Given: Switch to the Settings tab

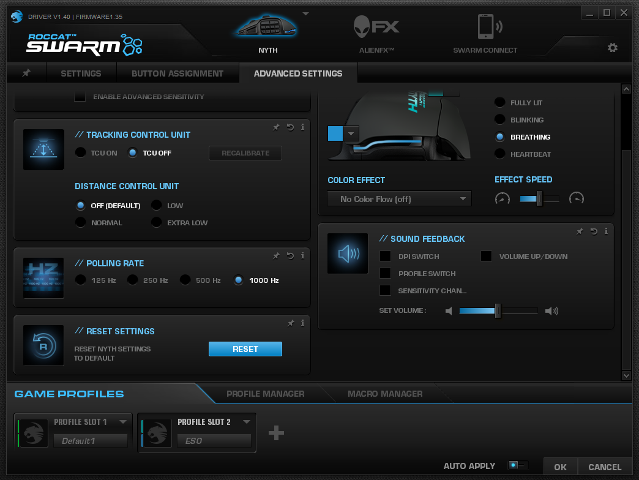Looking at the screenshot, I should (81, 73).
